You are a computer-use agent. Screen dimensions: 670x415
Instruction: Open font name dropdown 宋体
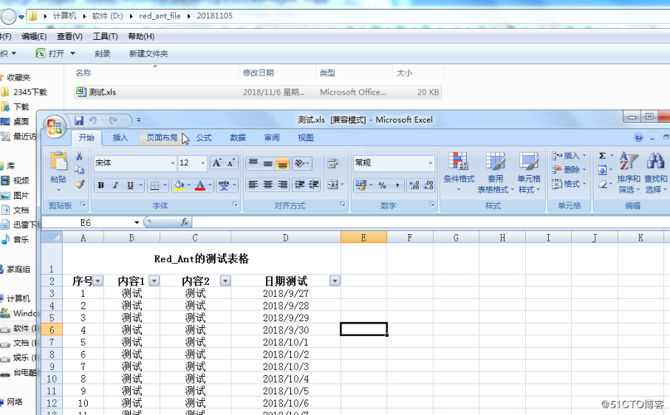[172, 163]
